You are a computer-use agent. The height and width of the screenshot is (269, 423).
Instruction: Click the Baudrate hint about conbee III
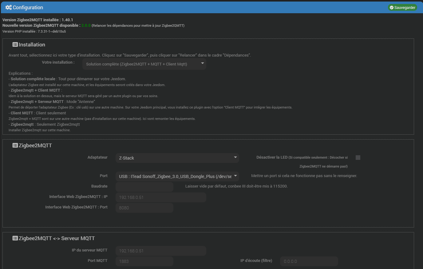[x=236, y=186]
